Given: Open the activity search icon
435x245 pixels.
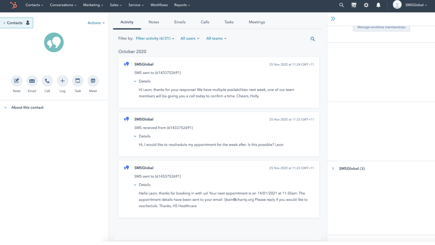Looking at the screenshot, I should pyautogui.click(x=312, y=39).
